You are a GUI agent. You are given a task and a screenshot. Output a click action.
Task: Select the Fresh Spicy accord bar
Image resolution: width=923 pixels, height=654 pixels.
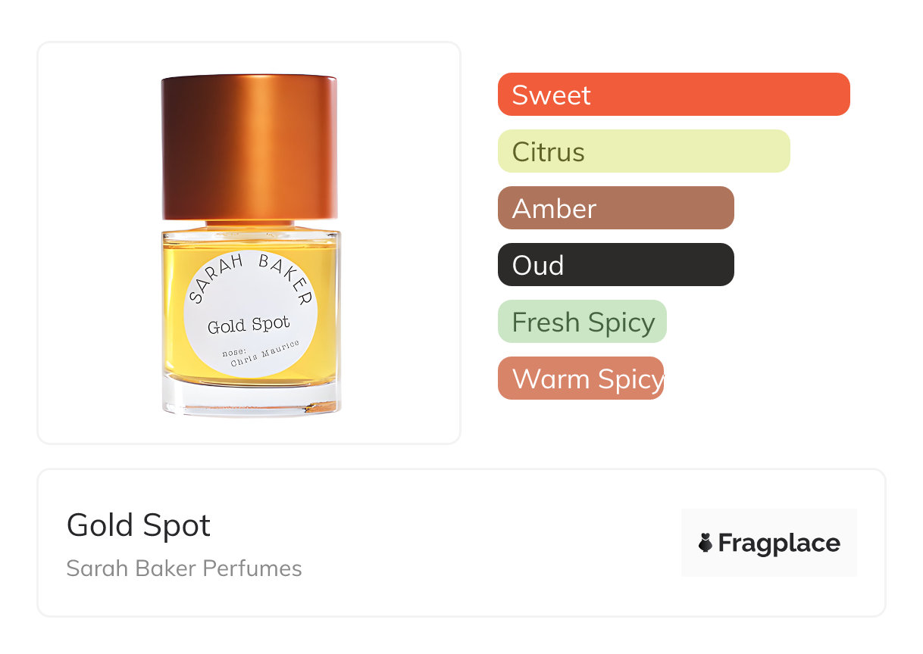coord(582,322)
